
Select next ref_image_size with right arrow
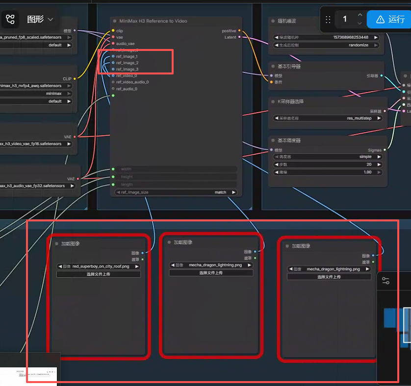click(233, 193)
